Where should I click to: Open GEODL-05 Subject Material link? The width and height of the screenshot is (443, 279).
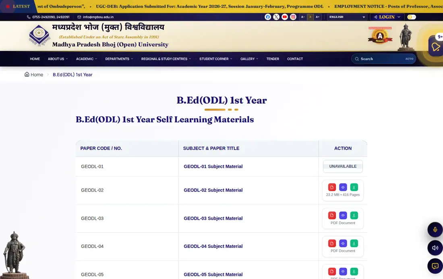(x=213, y=275)
